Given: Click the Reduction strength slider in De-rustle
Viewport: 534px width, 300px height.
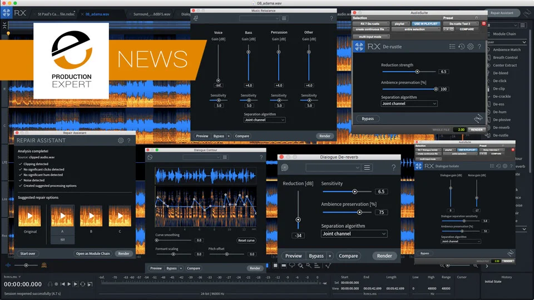Looking at the screenshot, I should (409, 72).
